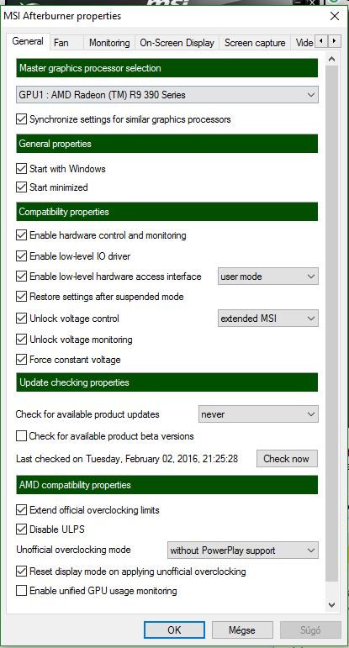Click the scrollbar up arrow
This screenshot has height=648, width=349.
331,60
